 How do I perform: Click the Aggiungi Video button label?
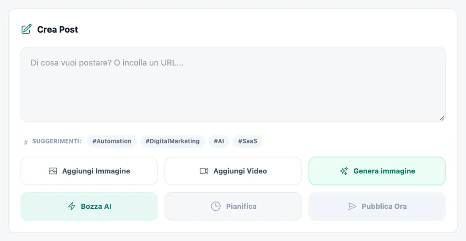[x=240, y=171]
